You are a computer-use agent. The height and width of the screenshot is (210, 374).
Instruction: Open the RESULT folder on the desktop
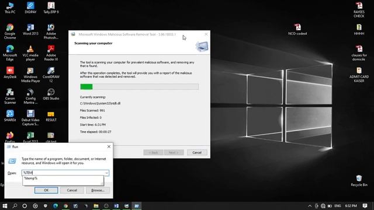(x=51, y=116)
